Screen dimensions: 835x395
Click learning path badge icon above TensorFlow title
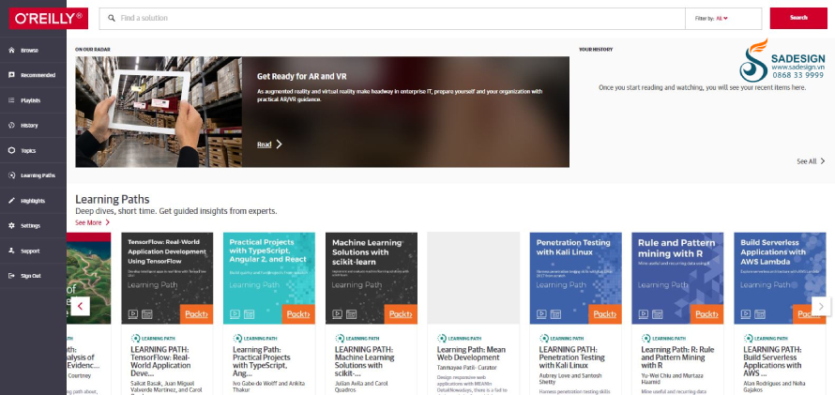135,338
